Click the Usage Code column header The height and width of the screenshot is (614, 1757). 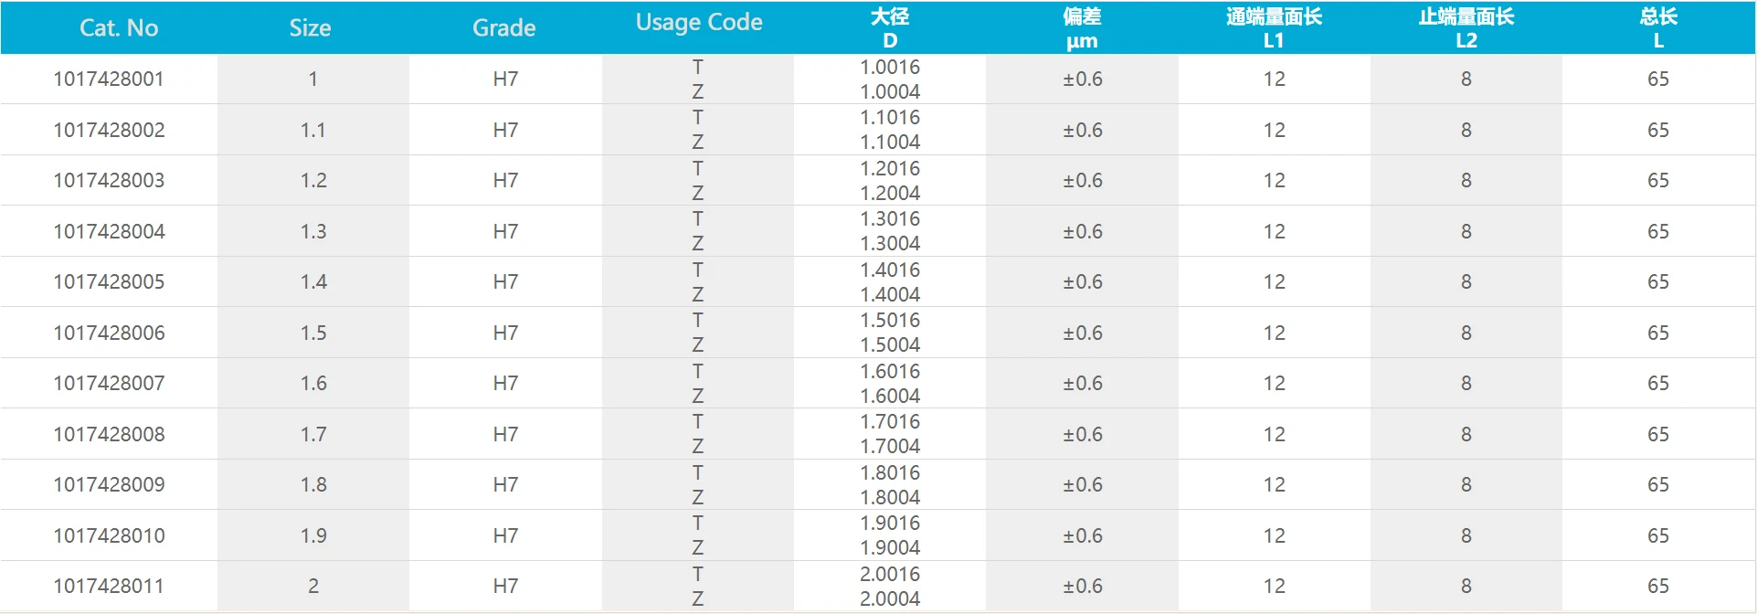click(x=699, y=23)
